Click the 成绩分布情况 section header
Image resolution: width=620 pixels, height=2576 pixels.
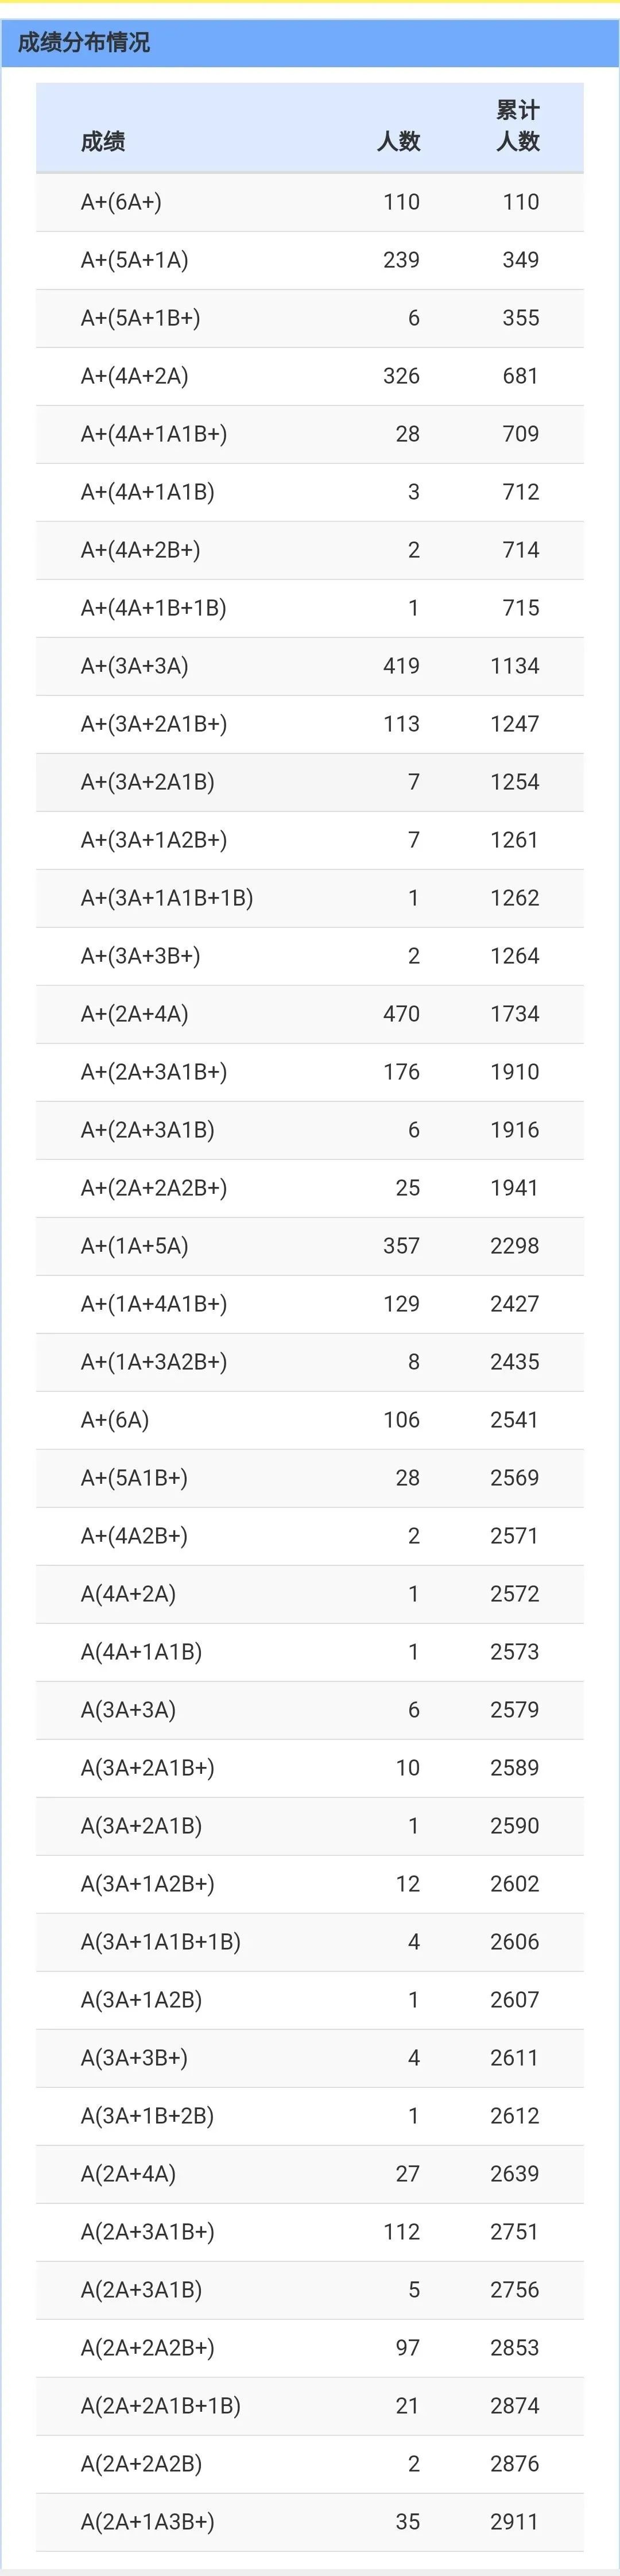pos(84,42)
